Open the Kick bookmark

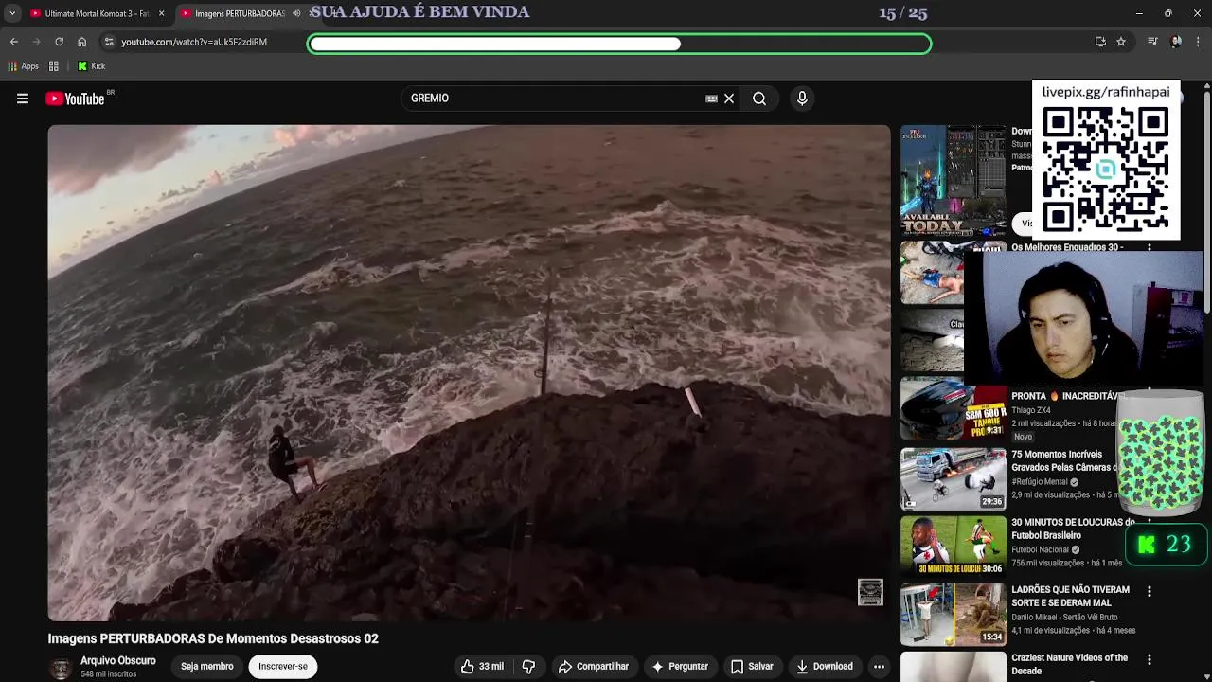[92, 66]
